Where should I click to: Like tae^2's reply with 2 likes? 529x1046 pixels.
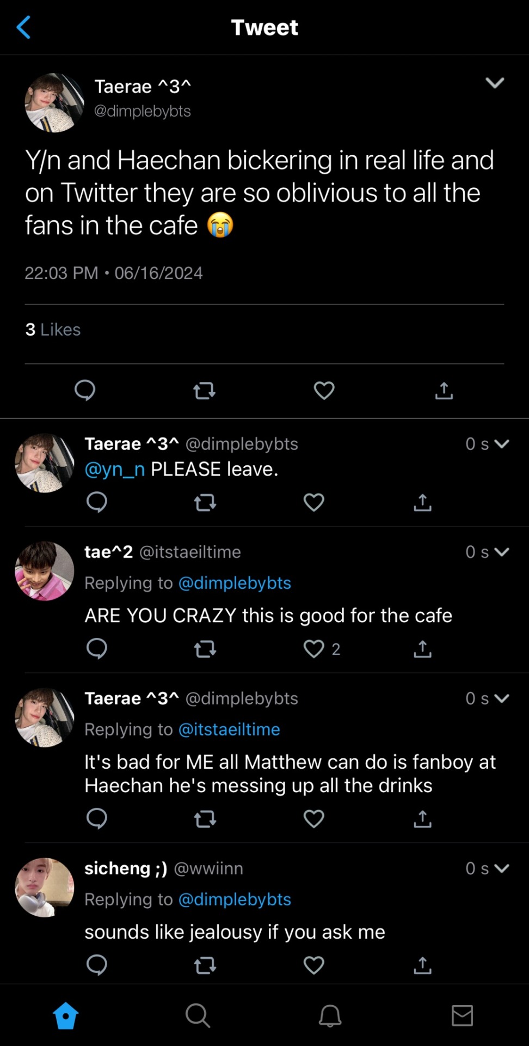tap(314, 648)
